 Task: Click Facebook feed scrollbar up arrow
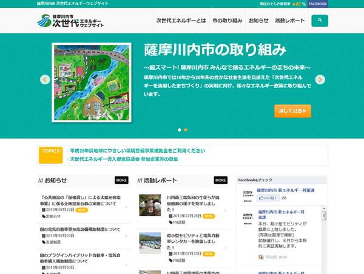[x=324, y=209]
